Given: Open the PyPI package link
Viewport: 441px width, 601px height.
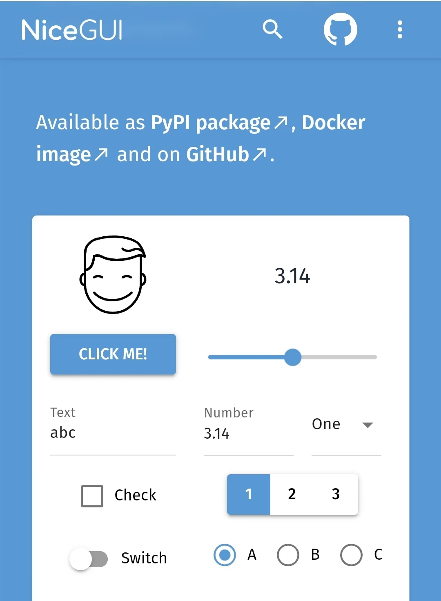Looking at the screenshot, I should pyautogui.click(x=211, y=123).
